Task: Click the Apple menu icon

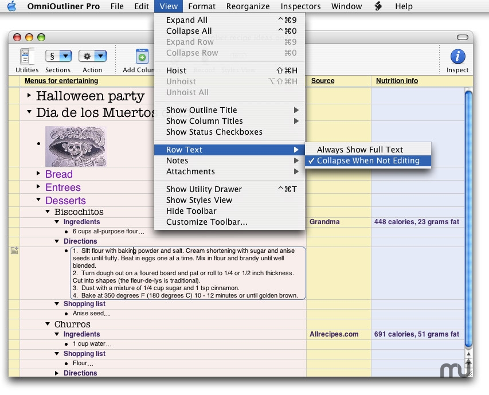Action: (x=12, y=6)
